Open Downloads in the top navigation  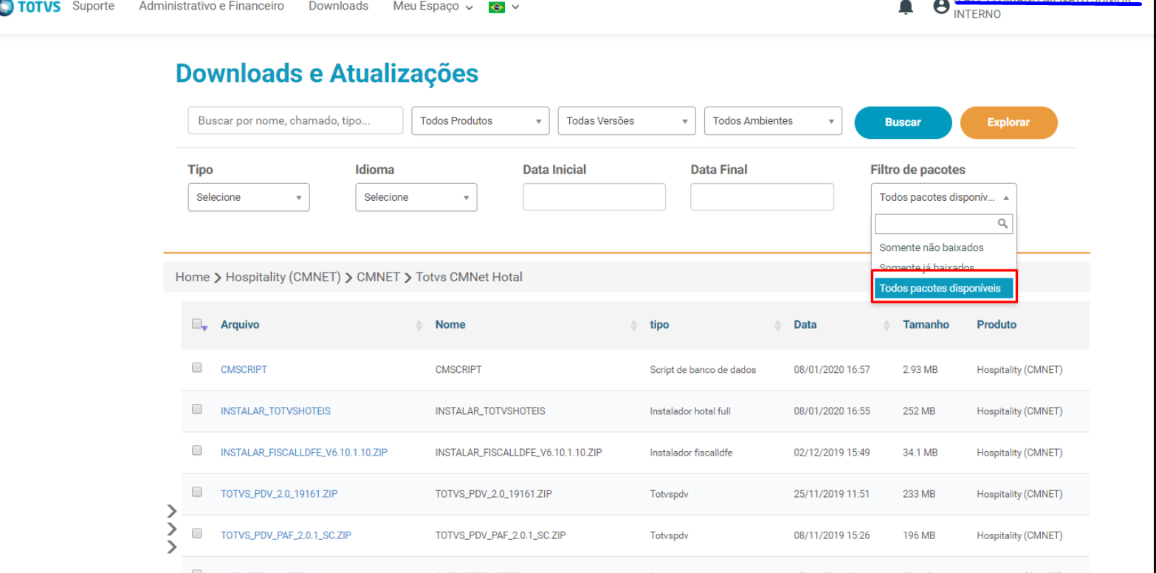338,7
